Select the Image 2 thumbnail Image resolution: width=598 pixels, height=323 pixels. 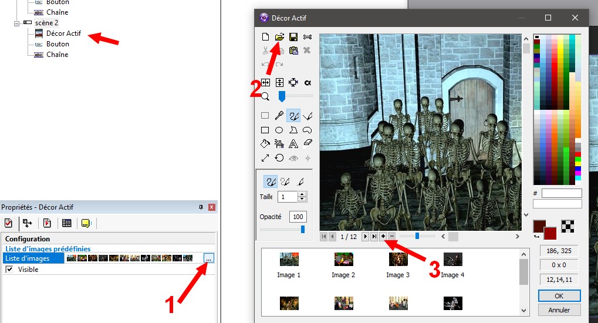click(344, 259)
